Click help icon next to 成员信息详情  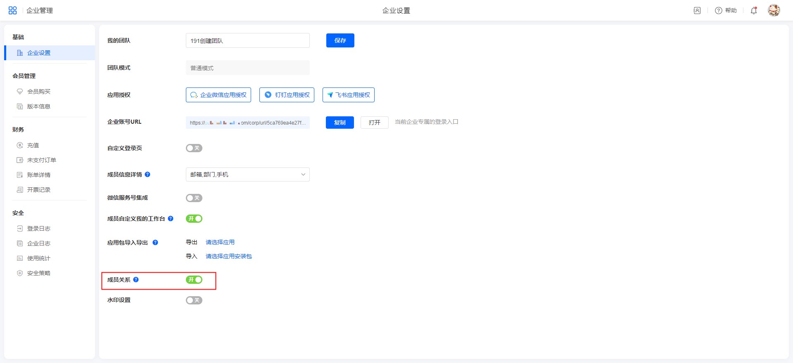coord(147,174)
